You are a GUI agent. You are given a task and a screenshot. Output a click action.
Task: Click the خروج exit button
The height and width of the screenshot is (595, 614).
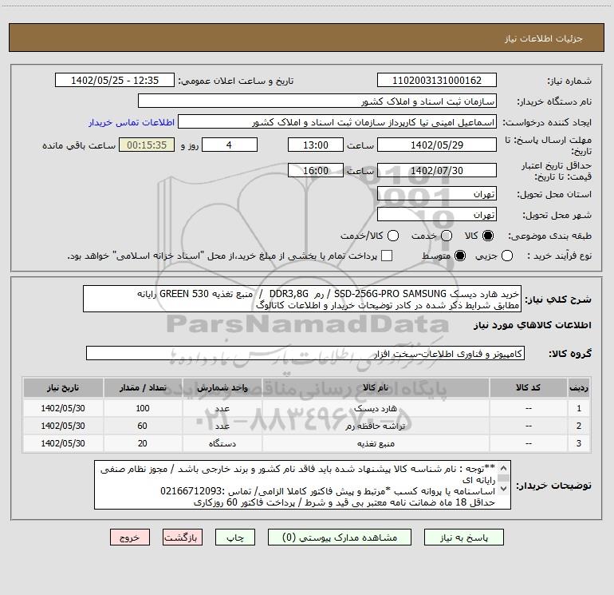point(130,537)
